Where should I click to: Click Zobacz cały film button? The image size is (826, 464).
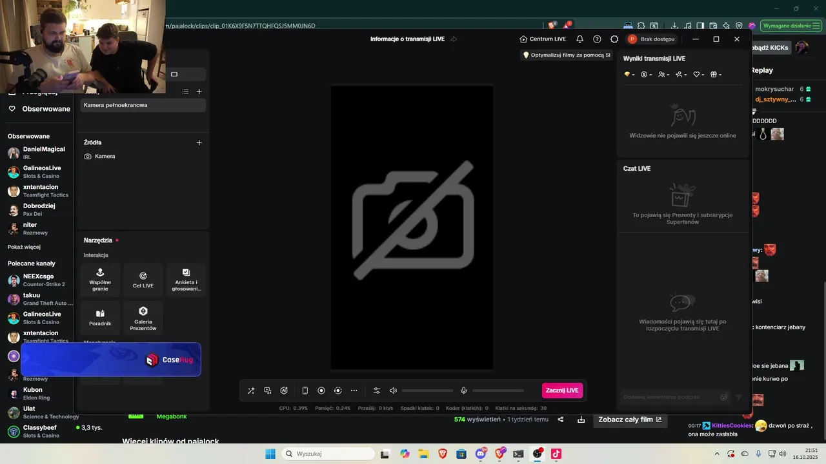tap(630, 420)
